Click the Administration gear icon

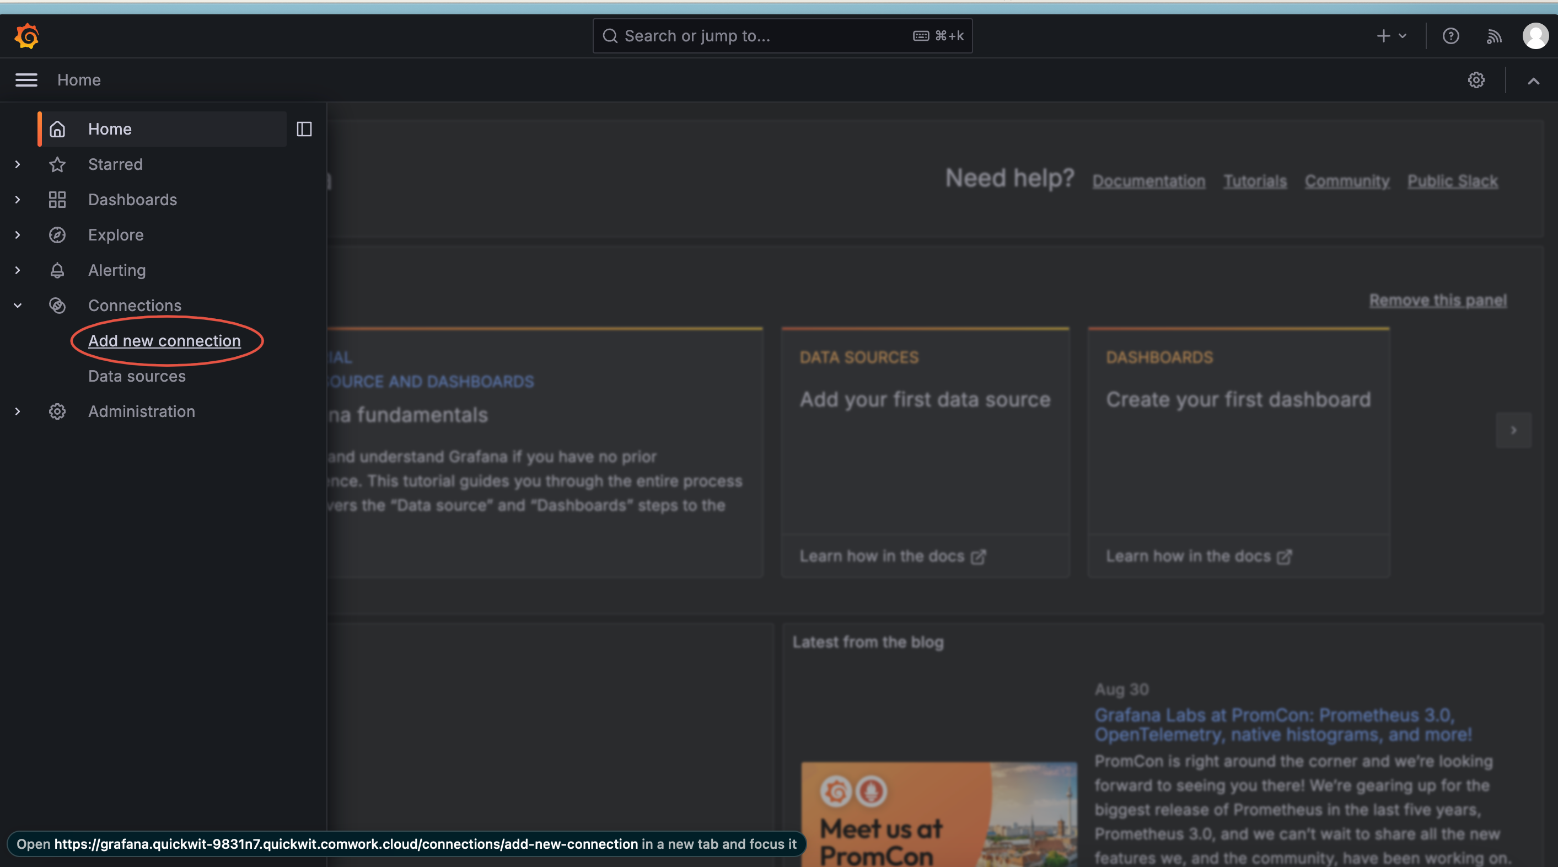point(57,411)
